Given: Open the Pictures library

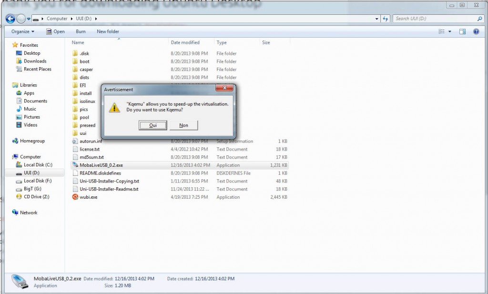Looking at the screenshot, I should click(32, 117).
